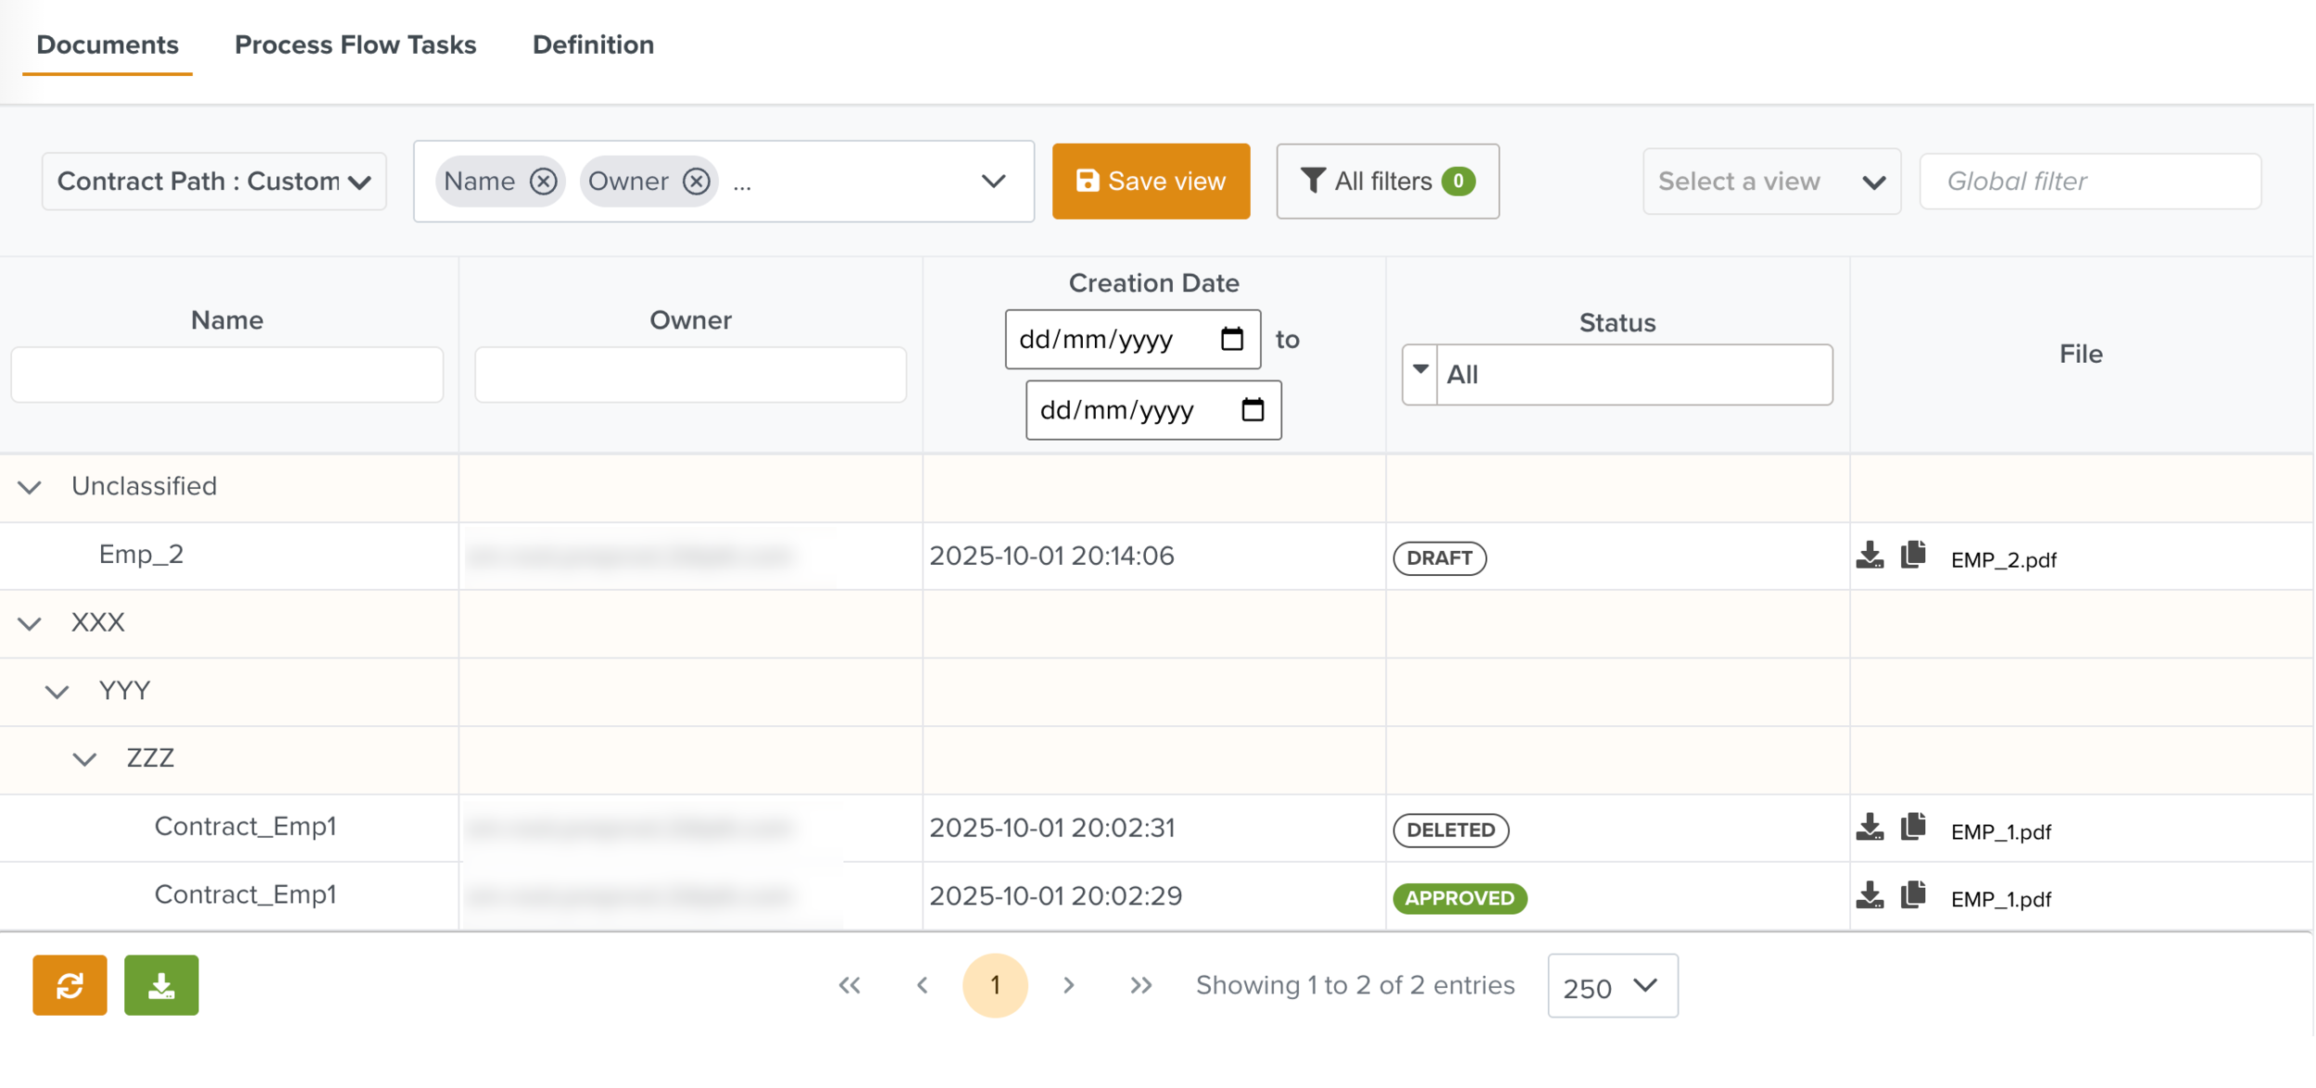The height and width of the screenshot is (1088, 2316).
Task: Click into the Global filter field
Action: pyautogui.click(x=2089, y=181)
